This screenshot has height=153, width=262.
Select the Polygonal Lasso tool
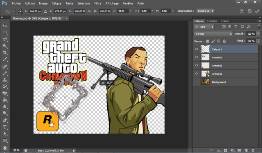(5, 39)
